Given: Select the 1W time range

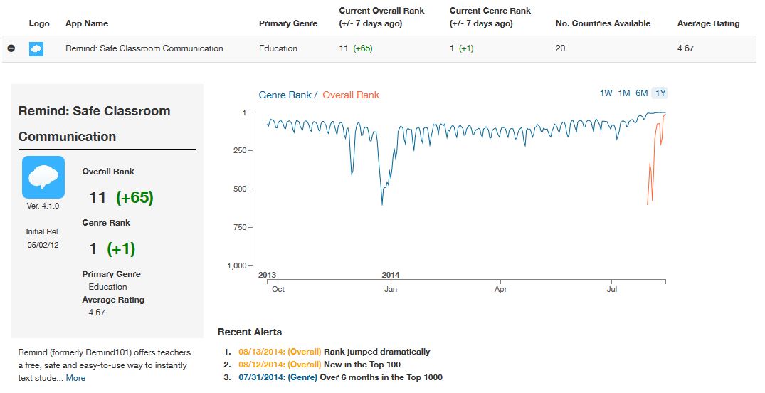Looking at the screenshot, I should point(606,93).
